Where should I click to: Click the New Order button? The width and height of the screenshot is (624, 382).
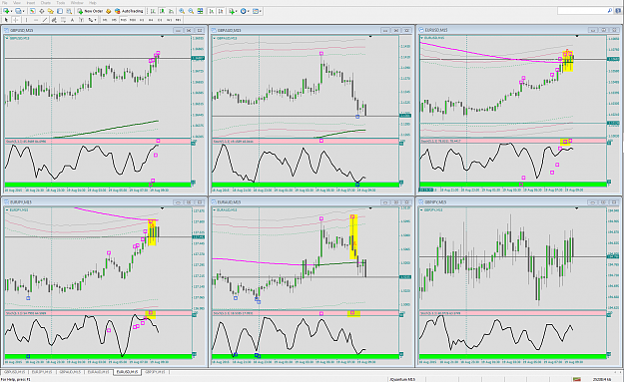pos(90,11)
